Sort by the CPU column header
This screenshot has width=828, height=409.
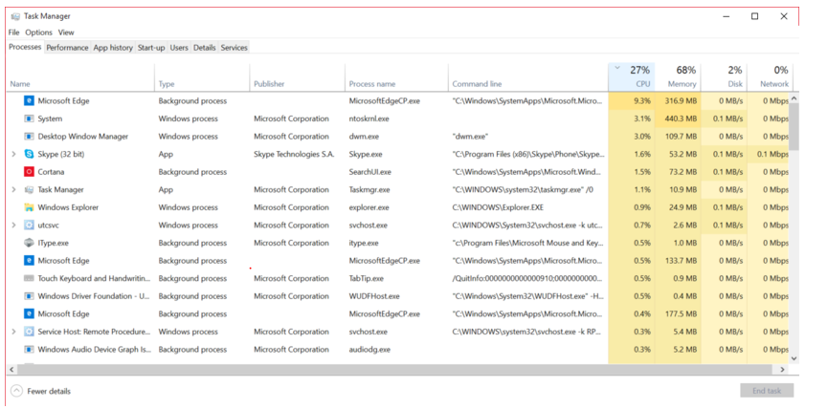coord(632,77)
